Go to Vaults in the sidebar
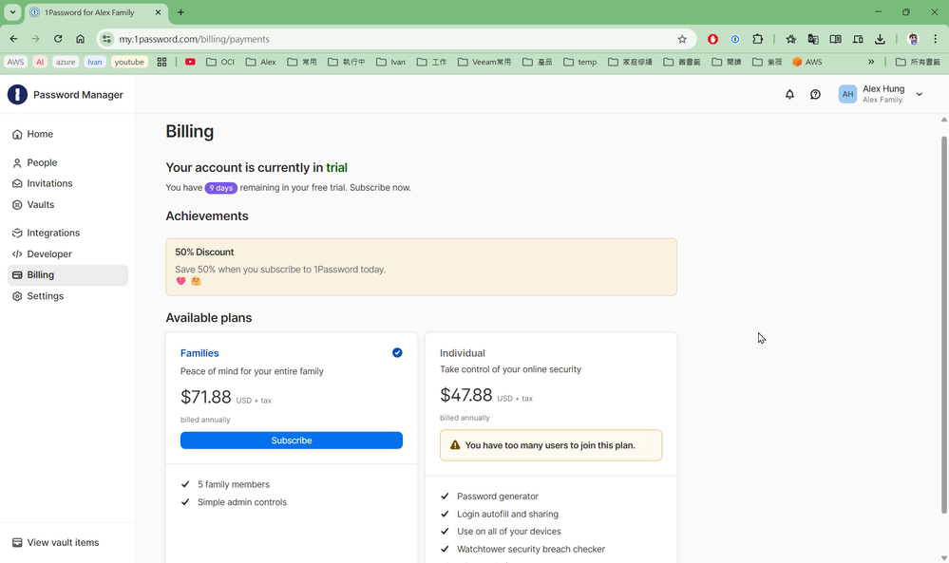949x563 pixels. coord(40,204)
